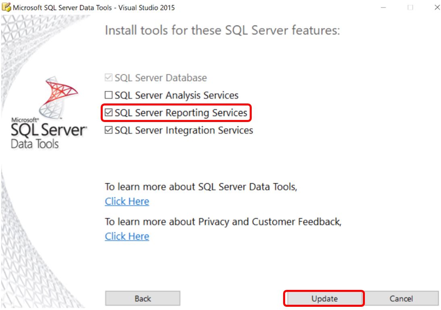Toggle SQL Server Integration Services checkbox
The height and width of the screenshot is (310, 441).
pyautogui.click(x=109, y=130)
